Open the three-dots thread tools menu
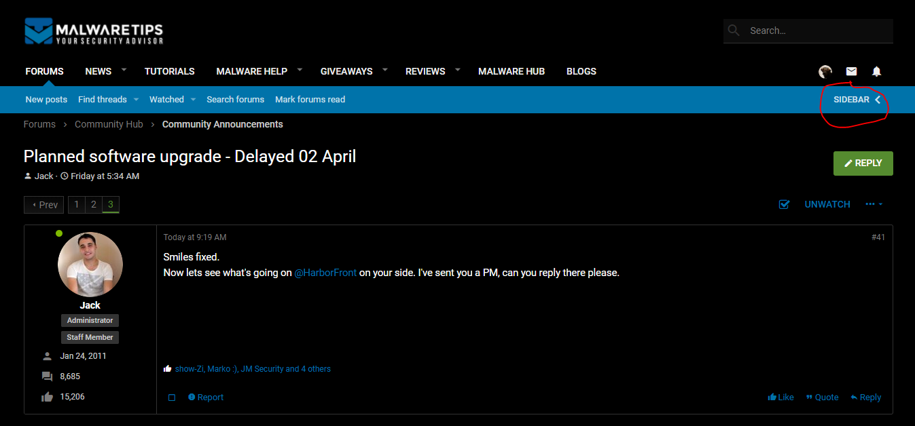This screenshot has width=915, height=426. point(874,204)
